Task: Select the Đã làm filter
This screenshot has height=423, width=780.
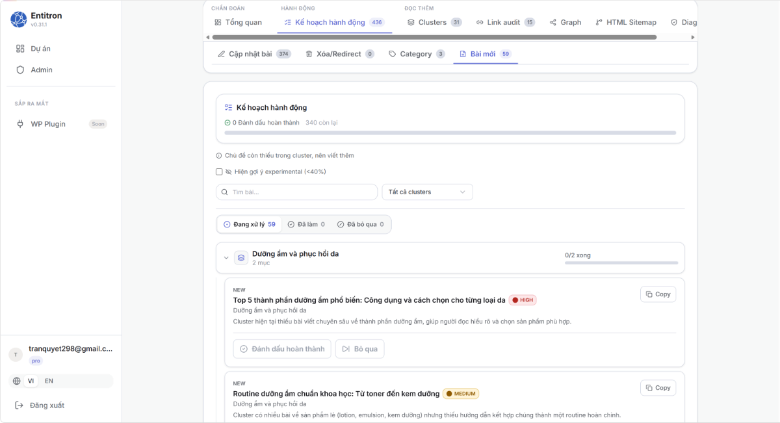Action: (x=306, y=224)
